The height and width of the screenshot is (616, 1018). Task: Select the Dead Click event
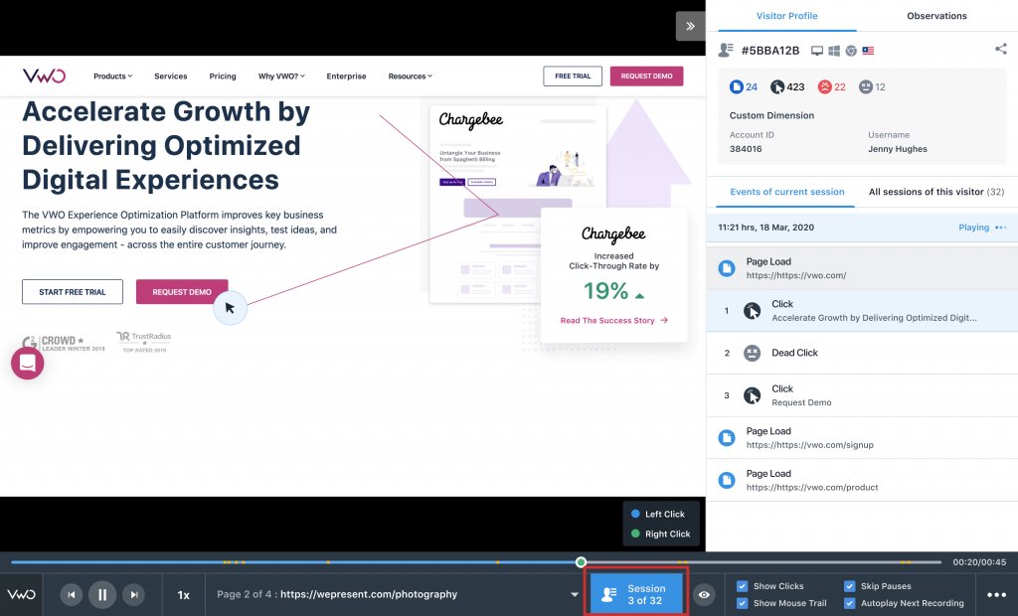862,353
